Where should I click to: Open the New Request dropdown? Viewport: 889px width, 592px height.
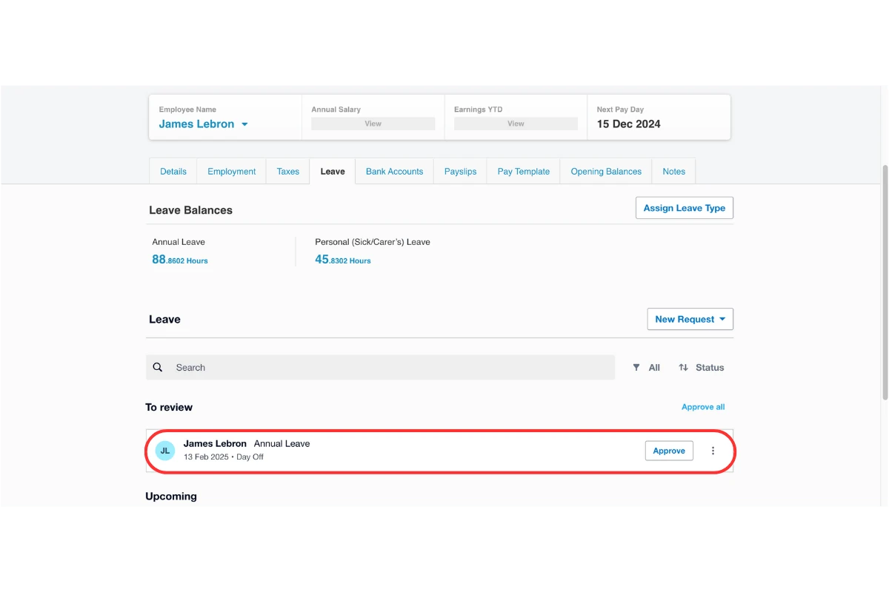tap(690, 319)
